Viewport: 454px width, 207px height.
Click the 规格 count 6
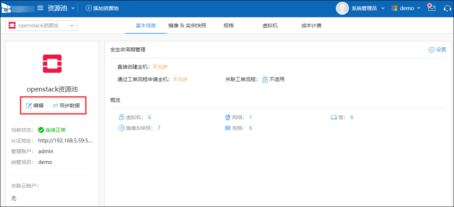click(251, 128)
